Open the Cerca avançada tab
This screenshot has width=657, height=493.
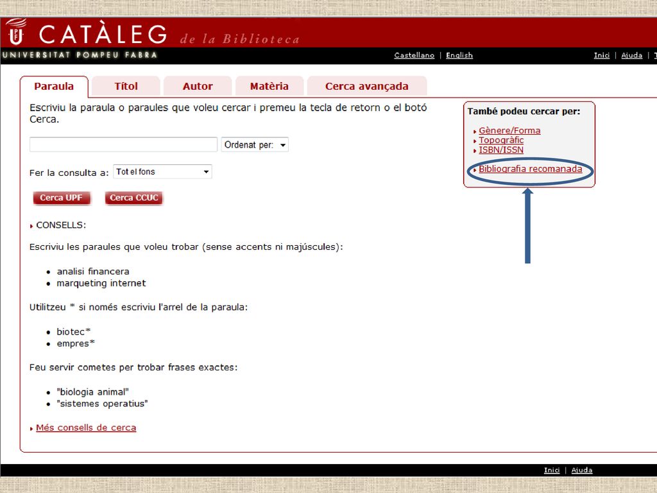tap(367, 87)
